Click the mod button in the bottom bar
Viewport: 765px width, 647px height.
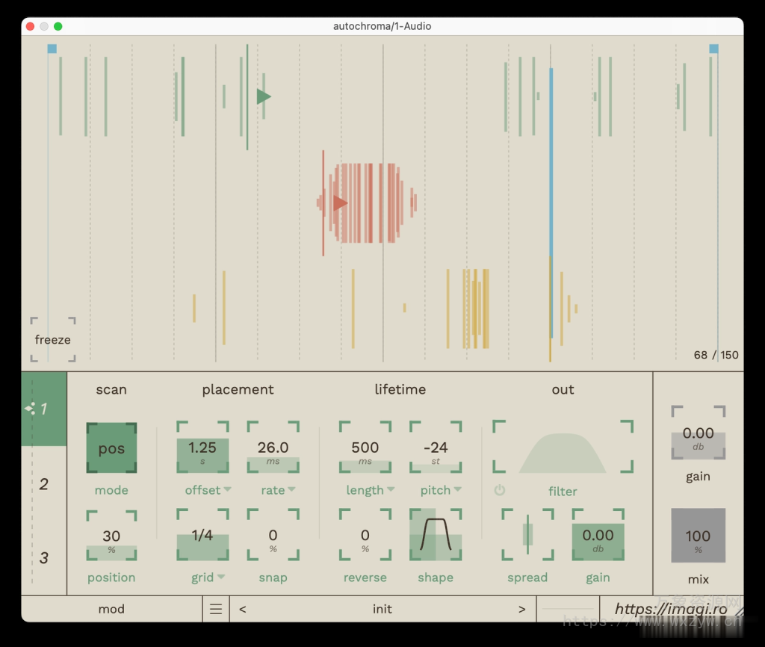(x=111, y=608)
